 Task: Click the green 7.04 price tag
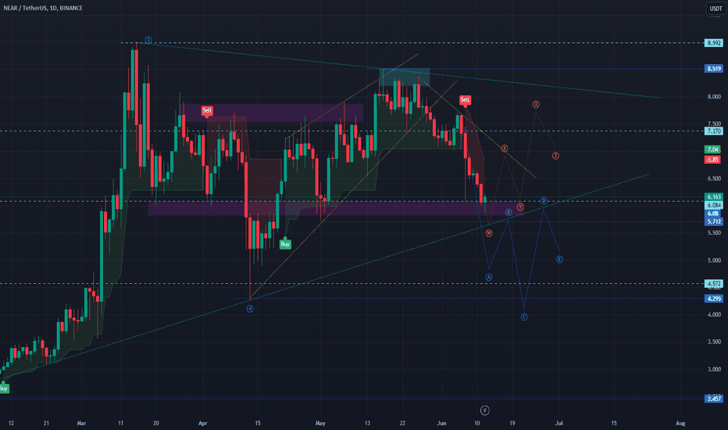(712, 149)
